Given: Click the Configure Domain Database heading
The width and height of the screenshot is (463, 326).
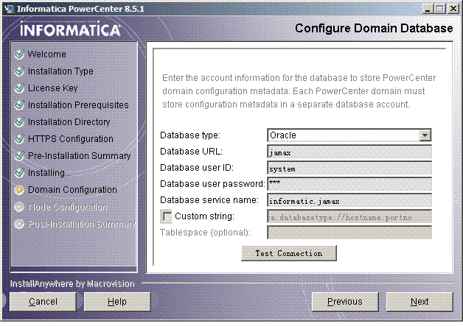Looking at the screenshot, I should pyautogui.click(x=374, y=29).
